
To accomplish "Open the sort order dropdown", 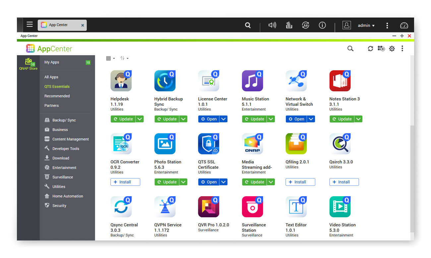I will point(124,58).
